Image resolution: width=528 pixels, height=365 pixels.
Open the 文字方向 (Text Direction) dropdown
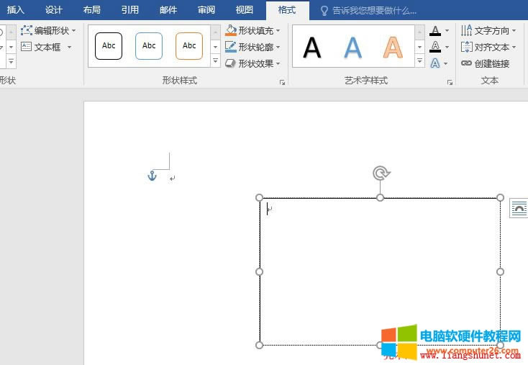(489, 30)
